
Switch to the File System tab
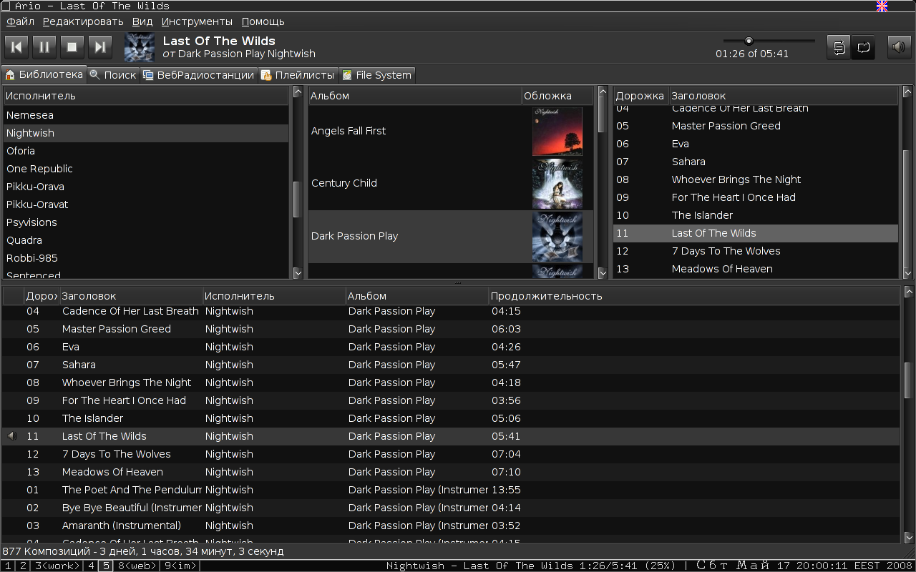click(x=376, y=75)
